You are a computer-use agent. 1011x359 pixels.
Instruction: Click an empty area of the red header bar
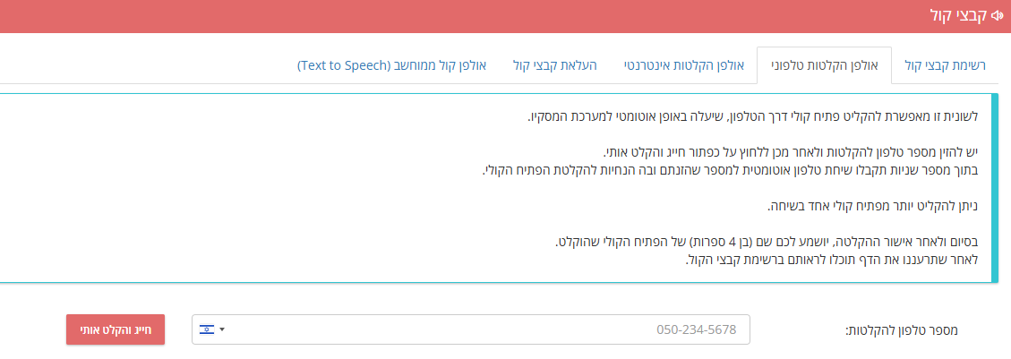[451, 16]
